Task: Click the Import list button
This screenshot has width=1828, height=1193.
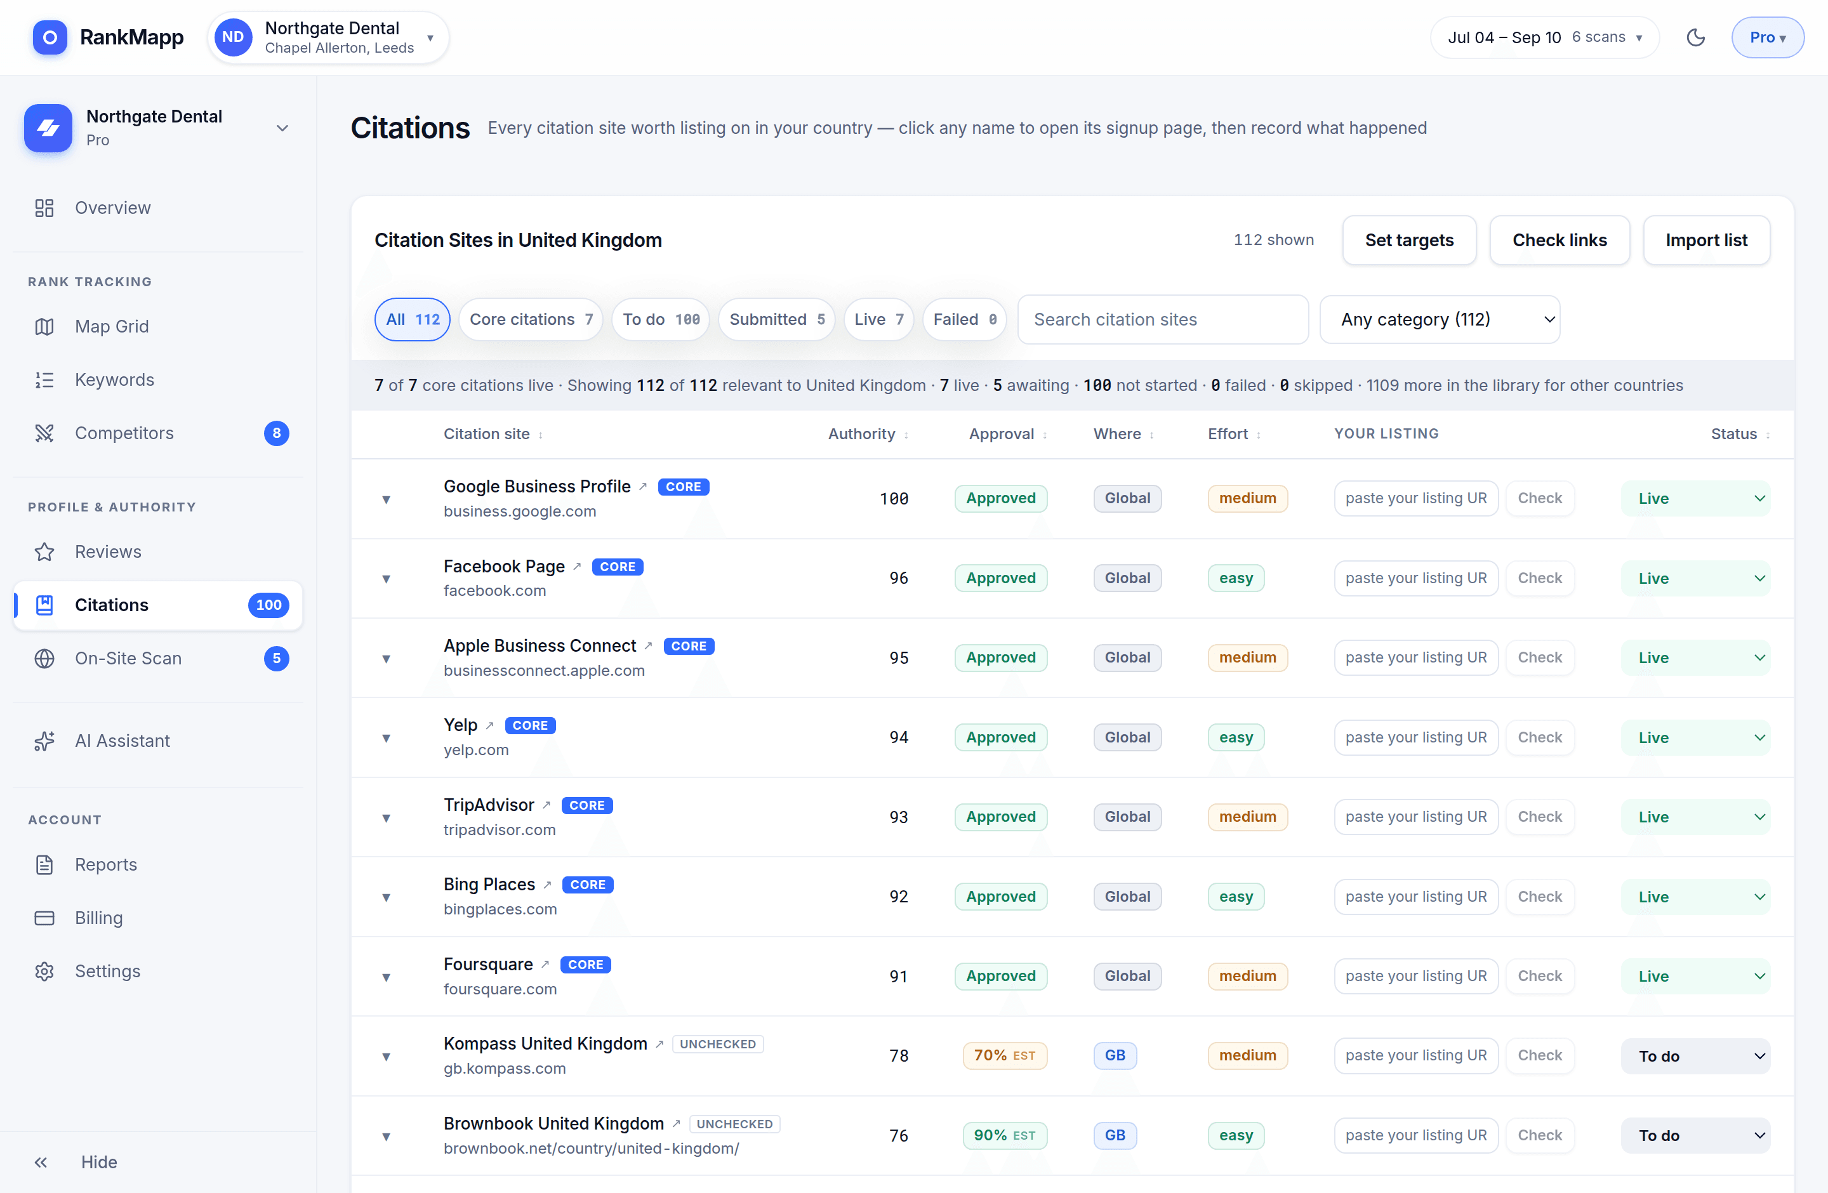Action: point(1707,241)
